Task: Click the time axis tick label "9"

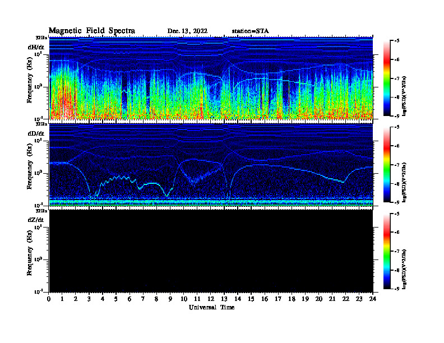Action: click(170, 299)
